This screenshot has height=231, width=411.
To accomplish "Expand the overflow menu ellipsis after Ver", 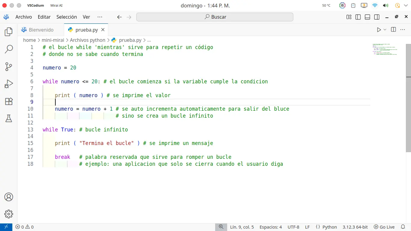I will click(100, 17).
